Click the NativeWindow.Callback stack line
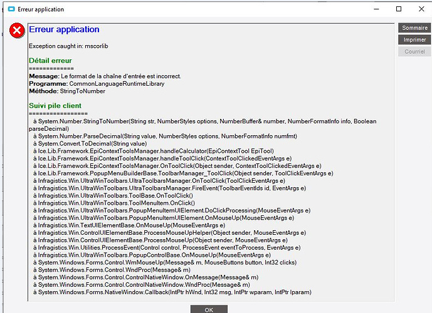Image resolution: width=432 pixels, height=313 pixels. point(172,292)
